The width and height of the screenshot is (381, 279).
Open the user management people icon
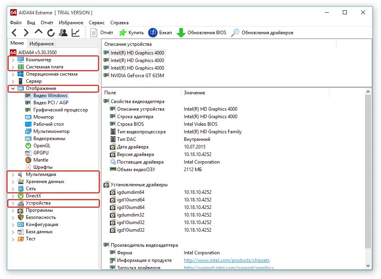pos(63,33)
